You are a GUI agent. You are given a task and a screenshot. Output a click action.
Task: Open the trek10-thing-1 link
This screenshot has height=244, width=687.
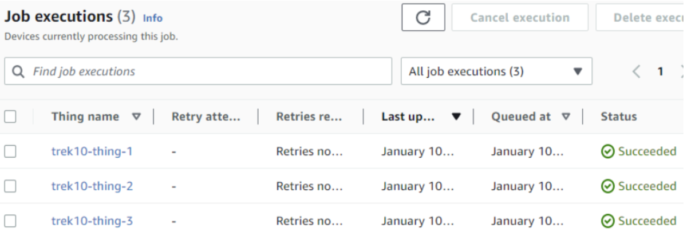coord(92,151)
